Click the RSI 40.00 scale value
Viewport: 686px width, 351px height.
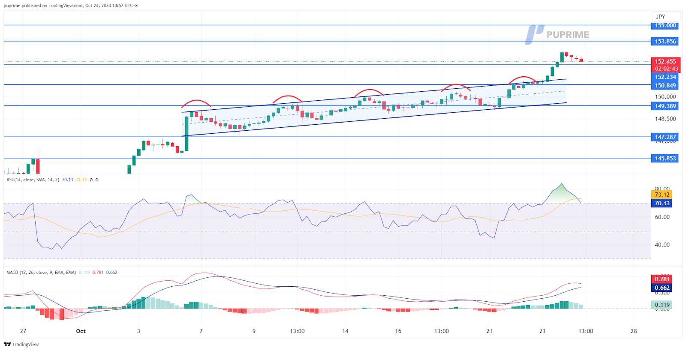pos(662,245)
